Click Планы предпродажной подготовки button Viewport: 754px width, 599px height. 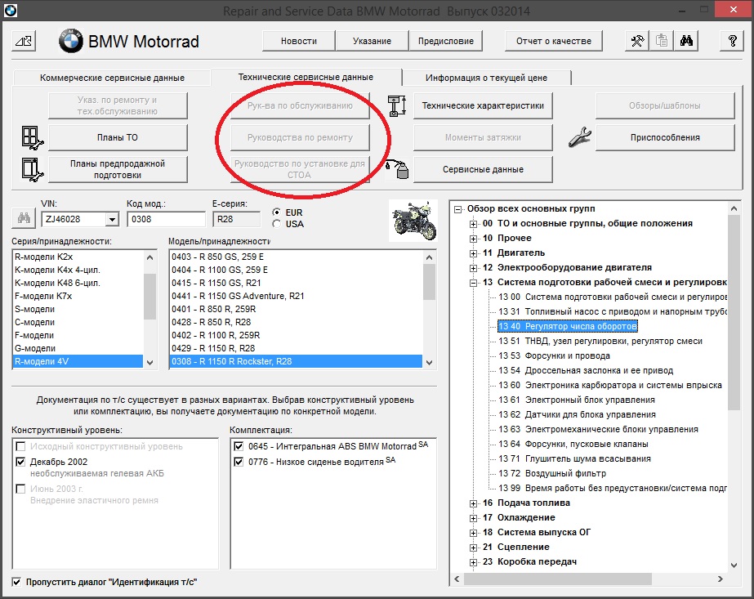point(118,169)
